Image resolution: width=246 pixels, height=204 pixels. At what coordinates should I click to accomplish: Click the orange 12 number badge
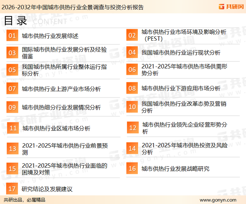tap(133, 128)
